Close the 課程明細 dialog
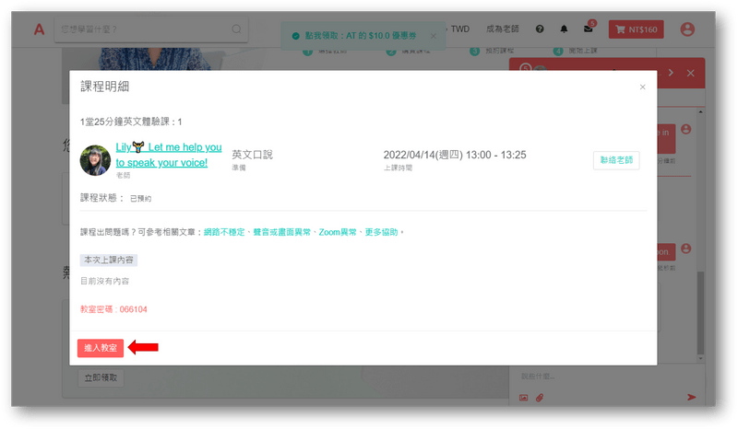This screenshot has width=738, height=429. 642,87
